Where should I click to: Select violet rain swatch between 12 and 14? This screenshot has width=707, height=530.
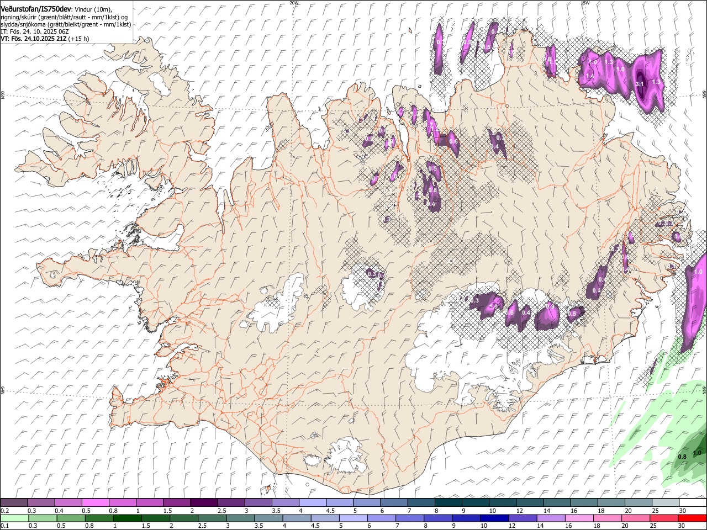pyautogui.click(x=523, y=518)
